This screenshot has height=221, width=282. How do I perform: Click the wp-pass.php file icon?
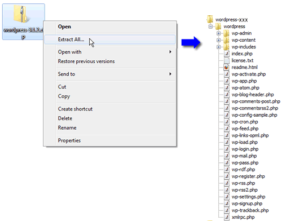tap(227, 163)
